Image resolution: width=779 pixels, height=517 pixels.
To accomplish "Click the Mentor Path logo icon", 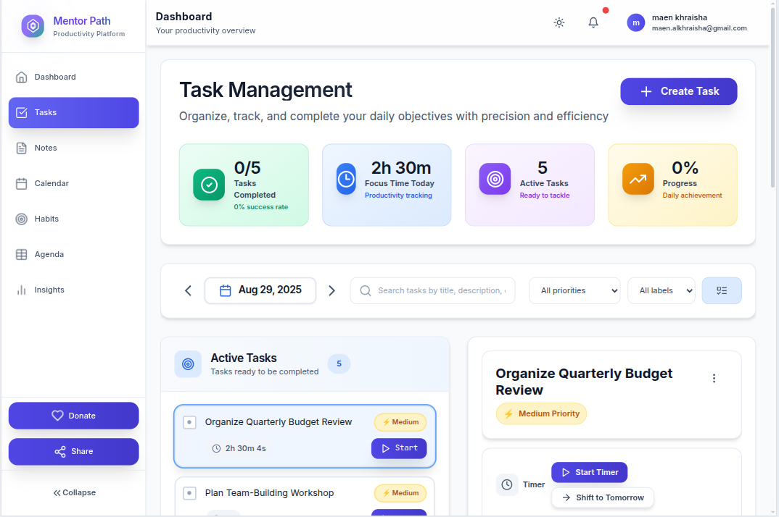I will click(x=33, y=27).
